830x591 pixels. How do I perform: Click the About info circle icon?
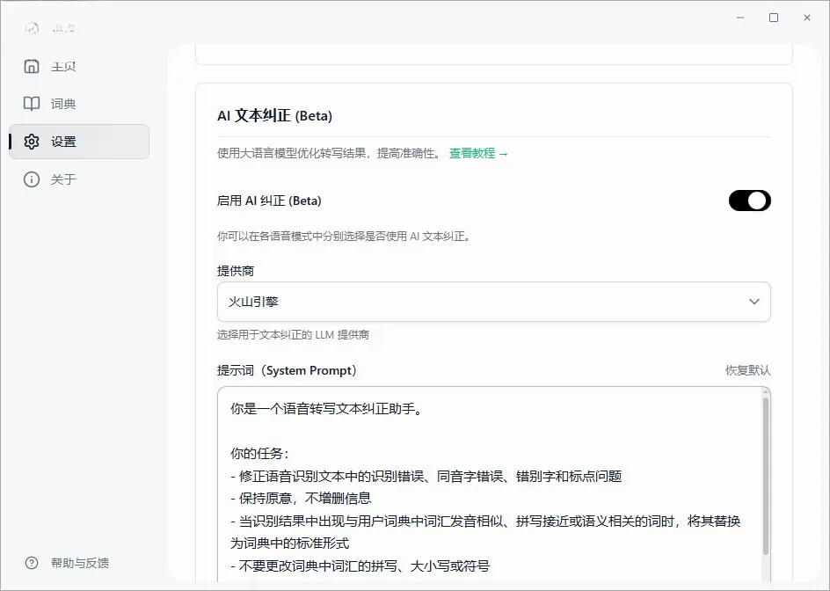(32, 179)
